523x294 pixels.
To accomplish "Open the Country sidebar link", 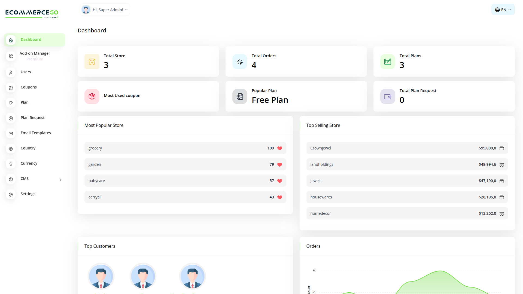I will pos(28,148).
